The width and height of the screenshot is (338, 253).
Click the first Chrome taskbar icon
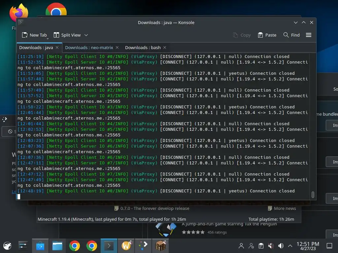click(75, 246)
